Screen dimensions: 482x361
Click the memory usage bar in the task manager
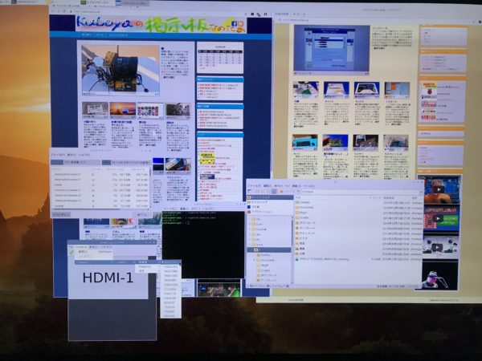[x=127, y=162]
